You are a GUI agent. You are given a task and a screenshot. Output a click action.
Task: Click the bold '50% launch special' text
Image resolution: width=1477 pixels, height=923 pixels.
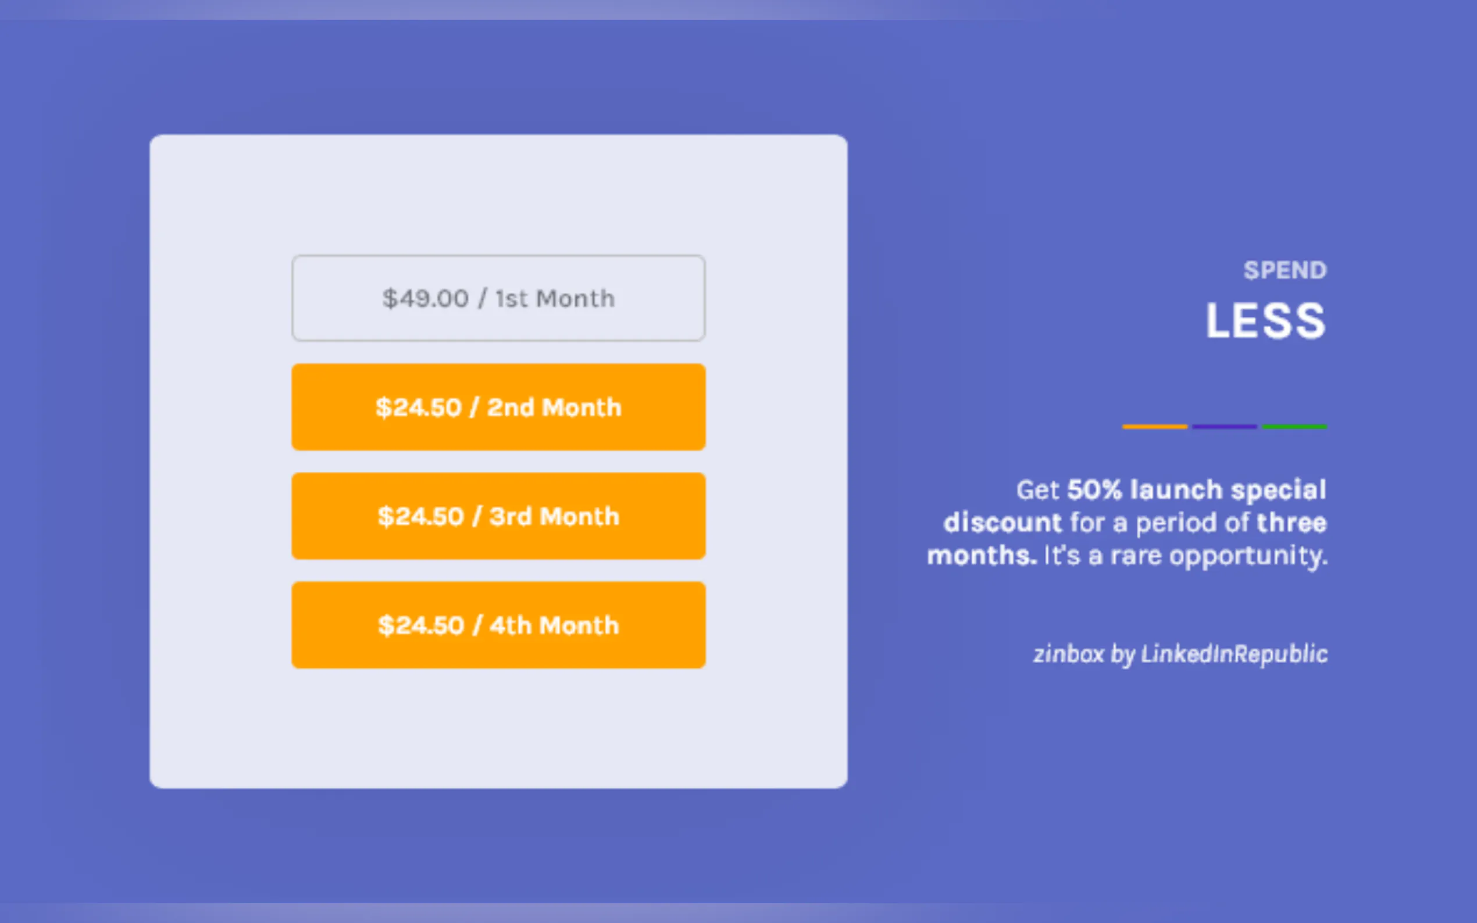coord(1197,489)
